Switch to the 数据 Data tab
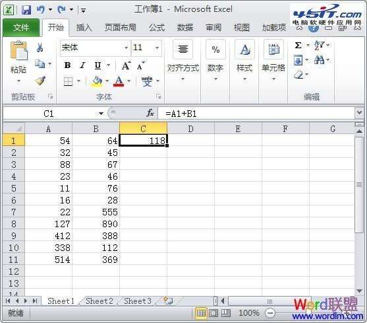 [185, 28]
